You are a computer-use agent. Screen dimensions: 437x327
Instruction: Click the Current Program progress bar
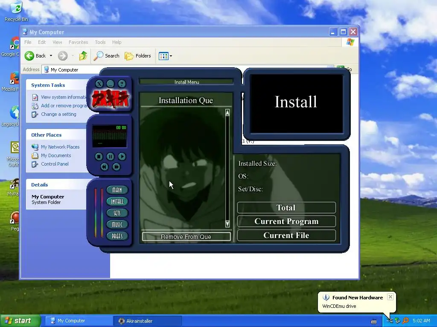pyautogui.click(x=286, y=221)
